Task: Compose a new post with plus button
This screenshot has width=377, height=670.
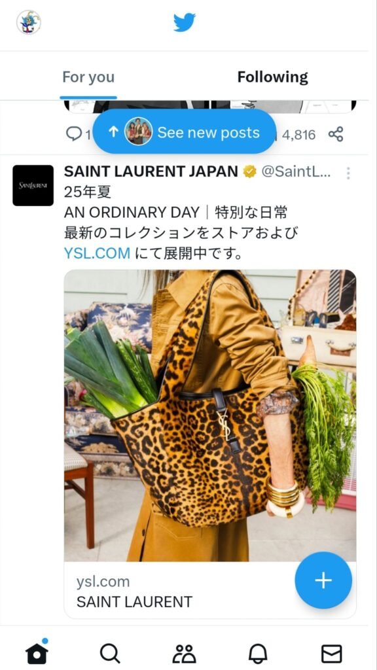Action: [323, 580]
